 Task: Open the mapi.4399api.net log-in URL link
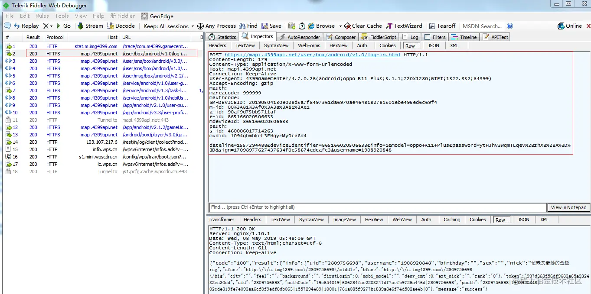coord(313,55)
